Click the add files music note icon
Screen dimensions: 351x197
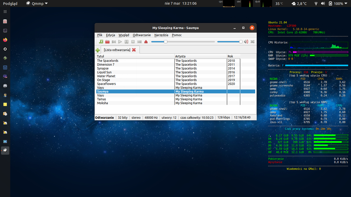tap(101, 42)
